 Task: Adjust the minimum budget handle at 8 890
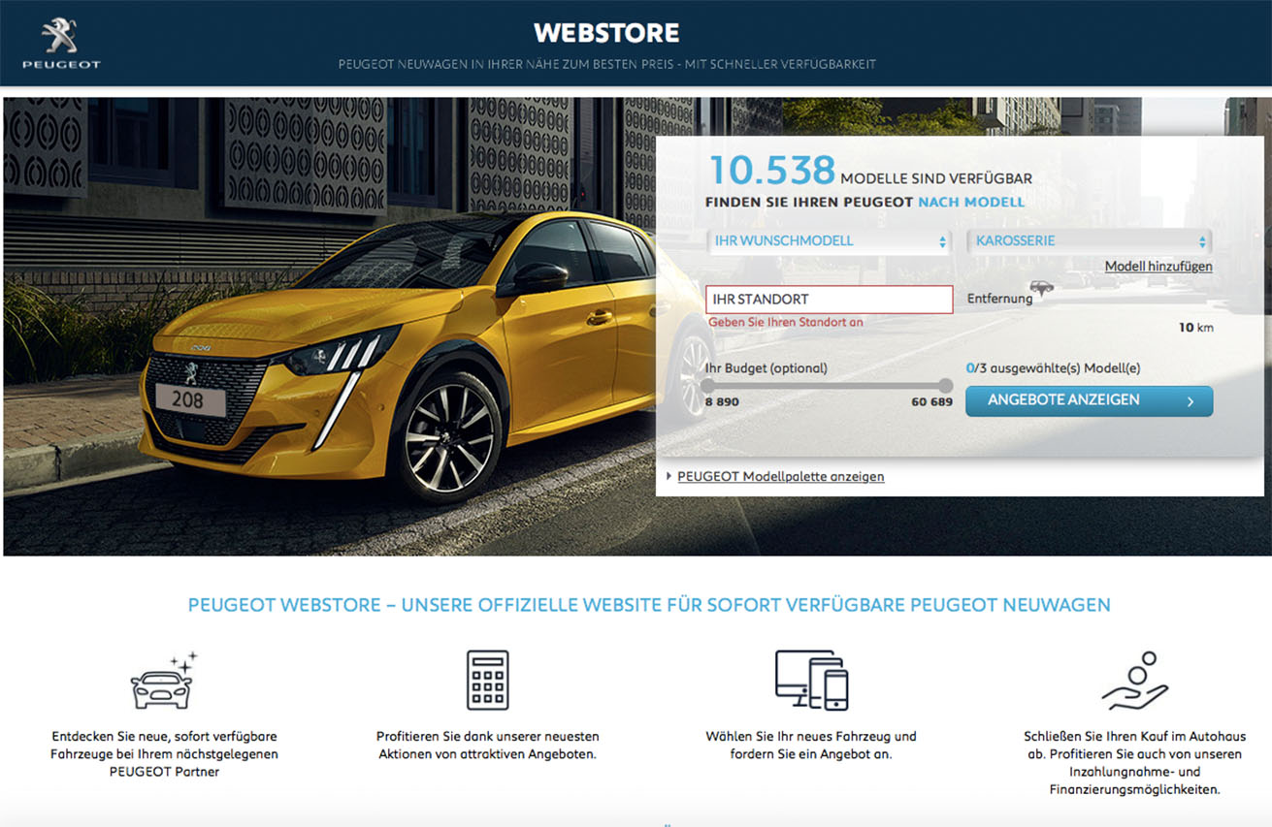point(707,385)
